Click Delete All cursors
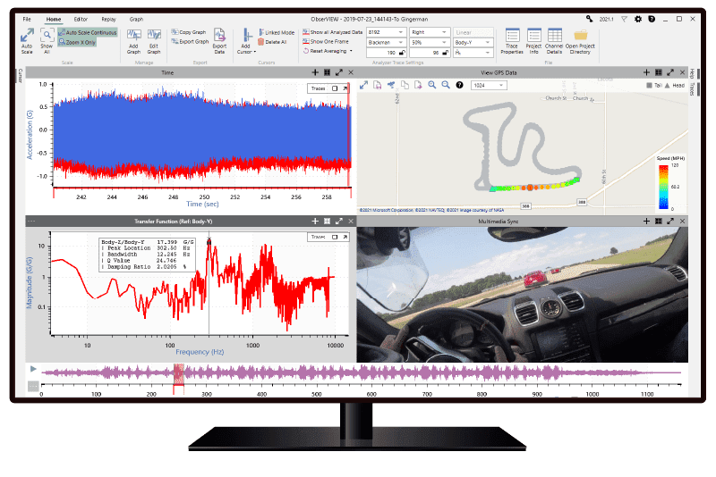The height and width of the screenshot is (477, 716). [x=272, y=42]
